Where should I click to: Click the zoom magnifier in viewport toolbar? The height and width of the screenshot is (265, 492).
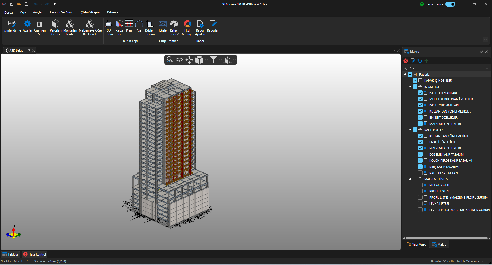pos(169,60)
